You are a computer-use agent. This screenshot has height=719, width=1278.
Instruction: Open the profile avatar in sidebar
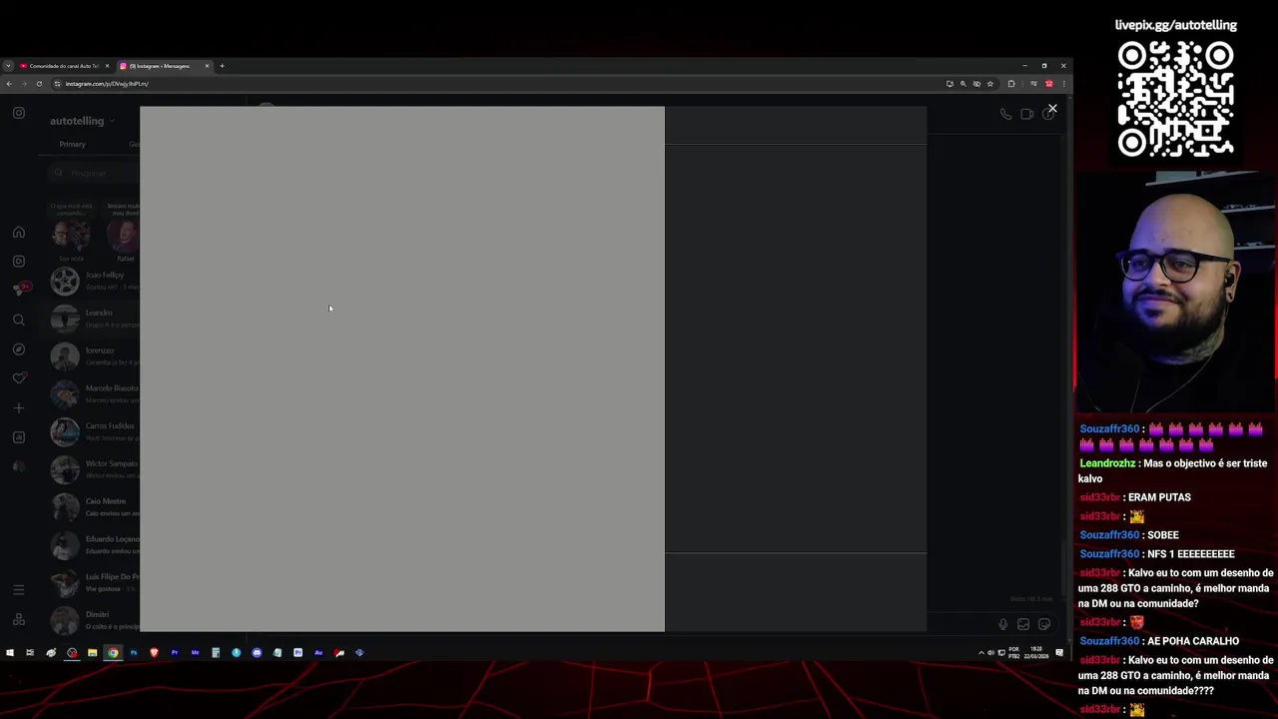(x=19, y=466)
